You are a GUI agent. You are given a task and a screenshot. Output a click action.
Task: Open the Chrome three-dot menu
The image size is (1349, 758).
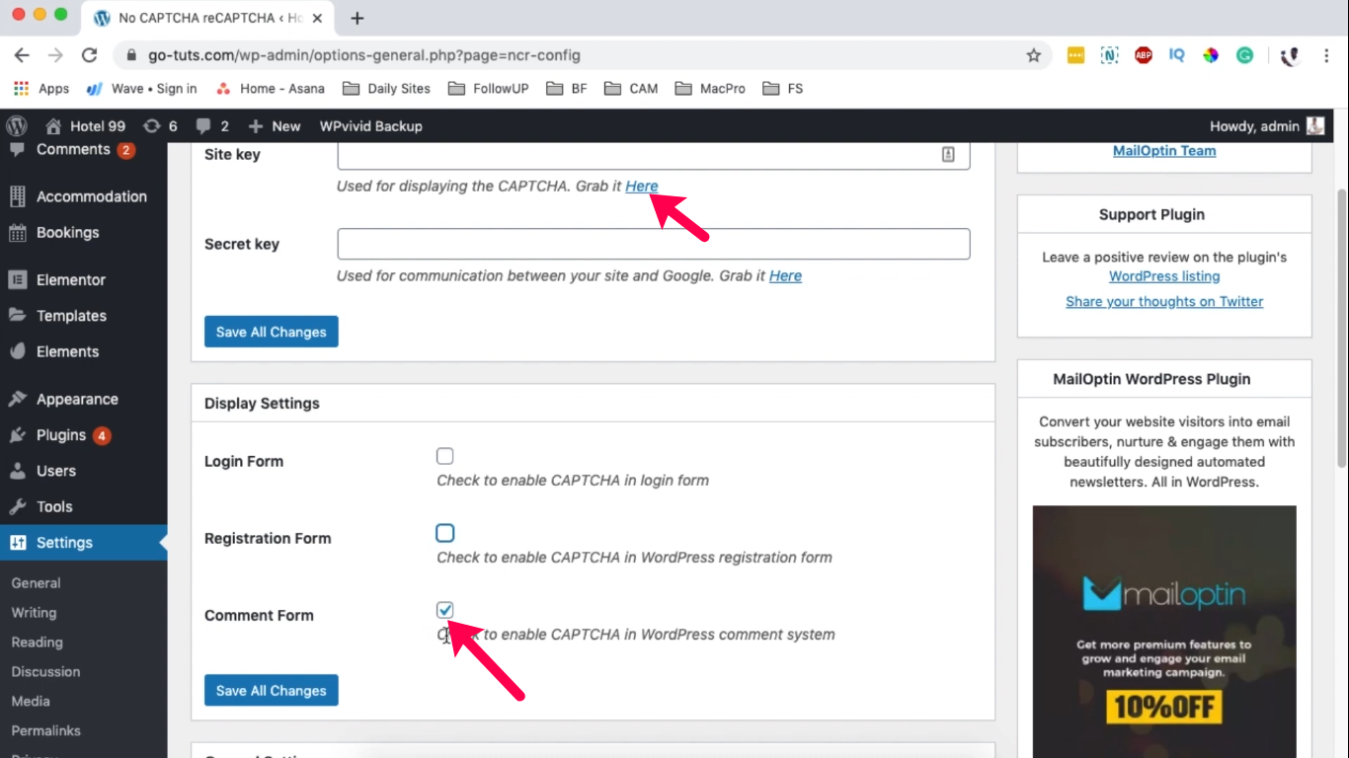coord(1326,55)
